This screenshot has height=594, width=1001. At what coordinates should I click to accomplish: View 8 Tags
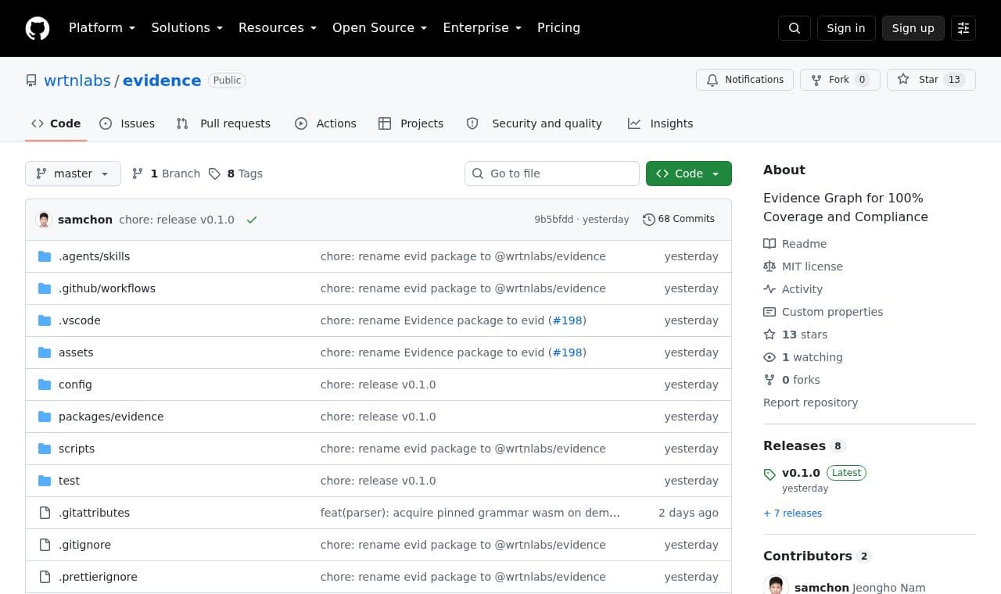click(235, 174)
